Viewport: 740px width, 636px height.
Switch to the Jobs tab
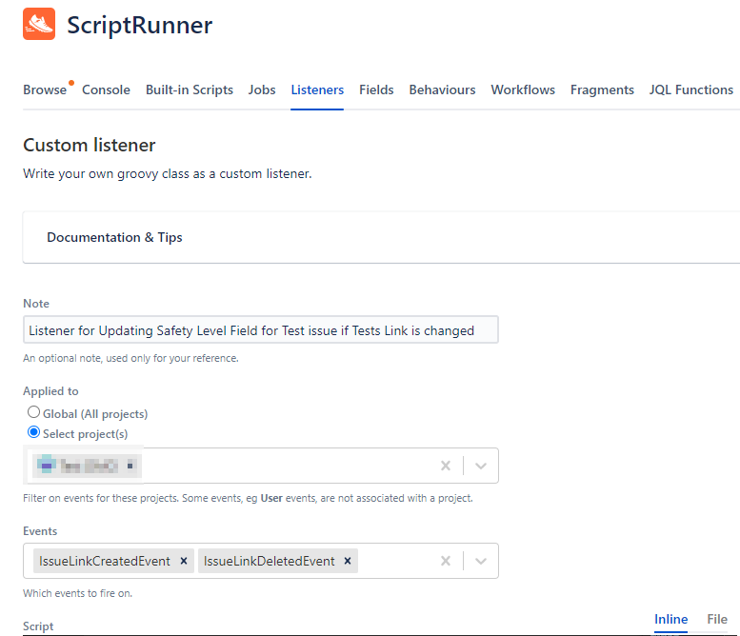(262, 89)
